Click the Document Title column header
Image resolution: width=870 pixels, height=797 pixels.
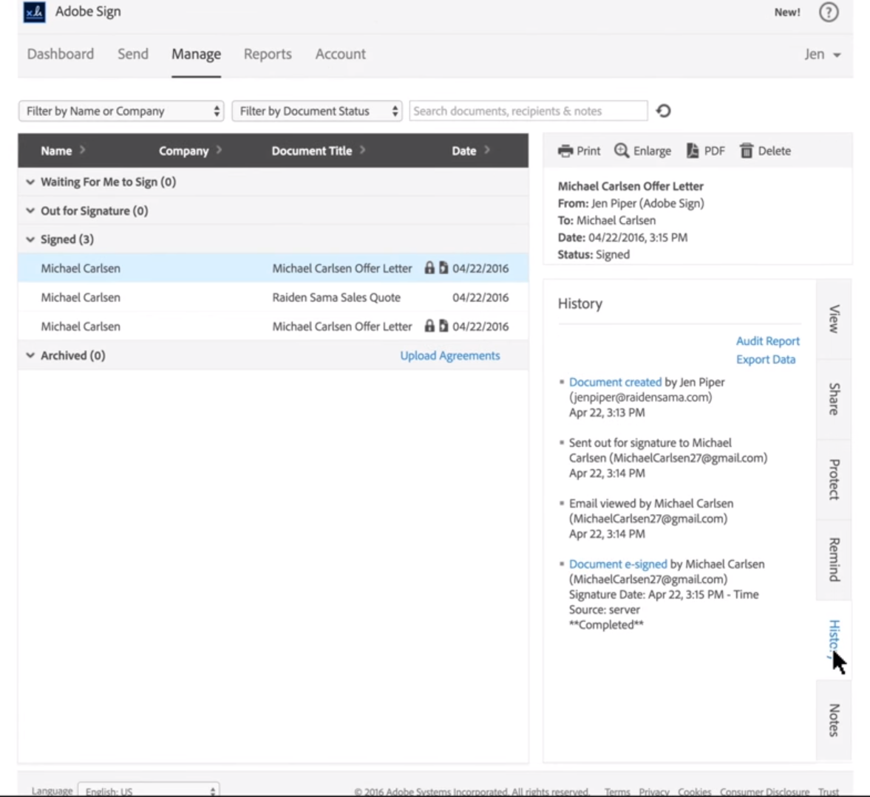click(x=312, y=151)
